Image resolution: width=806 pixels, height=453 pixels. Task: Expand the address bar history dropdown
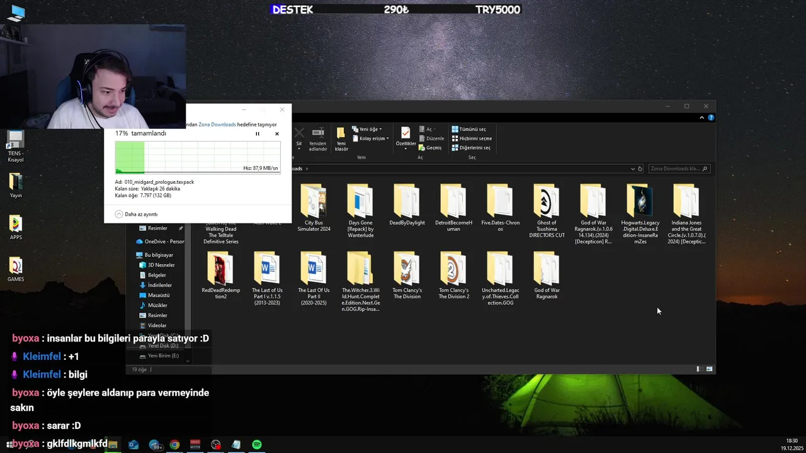(x=633, y=169)
